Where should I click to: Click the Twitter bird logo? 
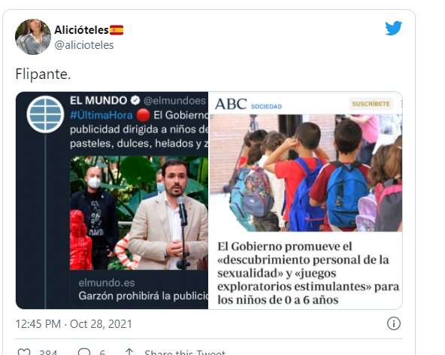pyautogui.click(x=393, y=28)
